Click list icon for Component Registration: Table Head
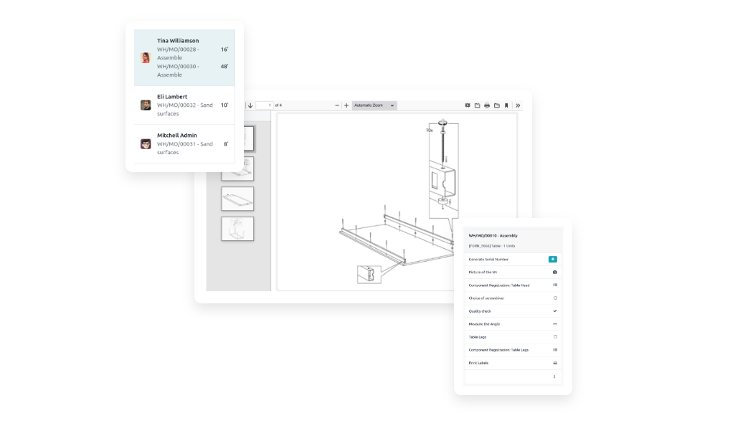The height and width of the screenshot is (426, 743). tap(555, 285)
